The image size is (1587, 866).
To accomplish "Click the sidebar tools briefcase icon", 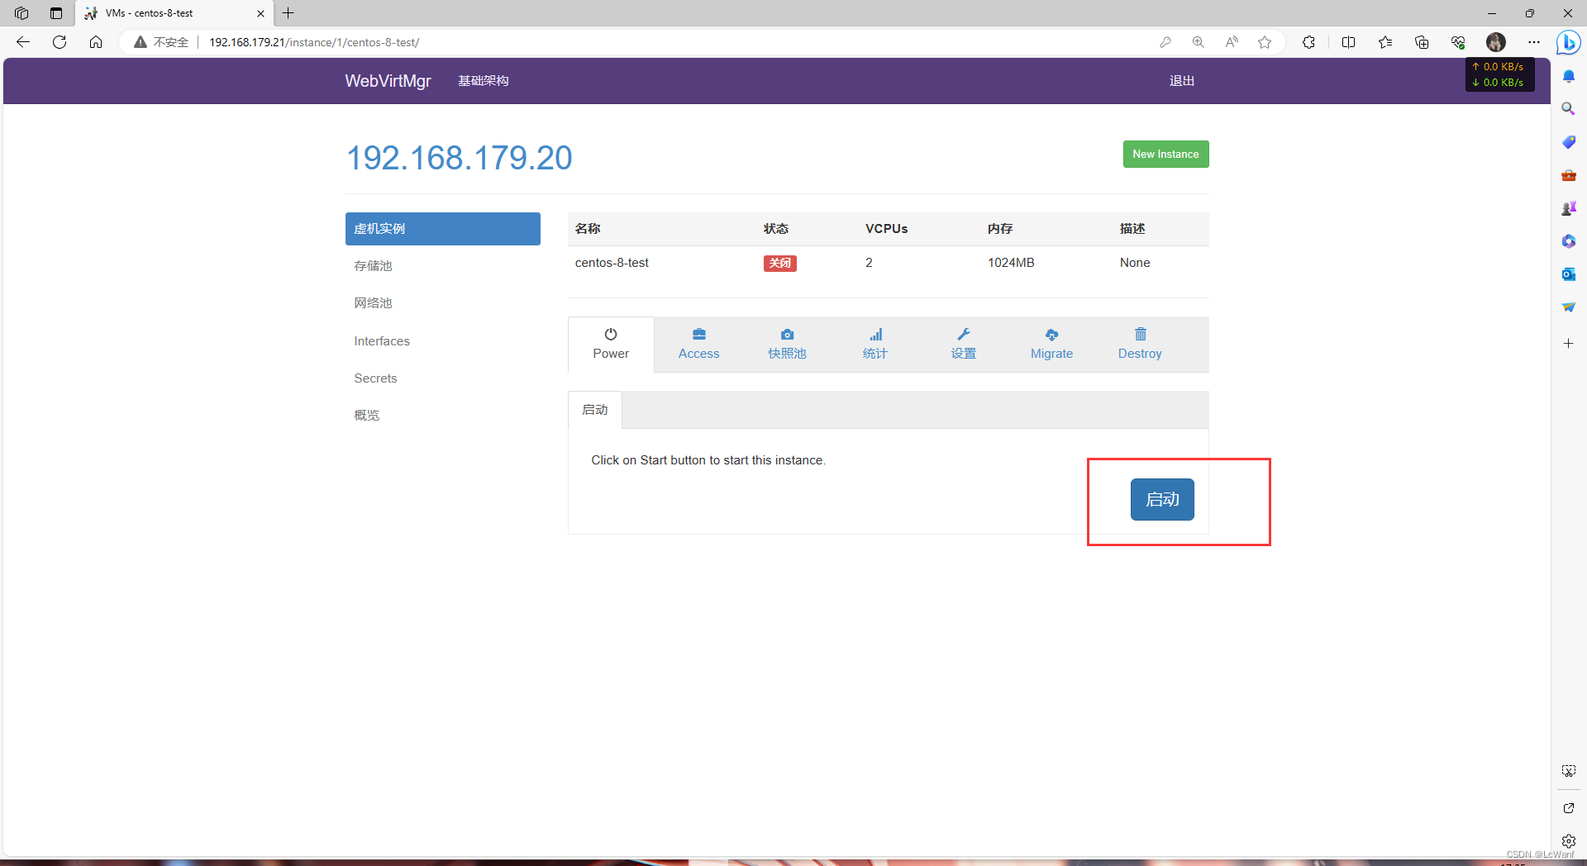I will pos(1568,175).
